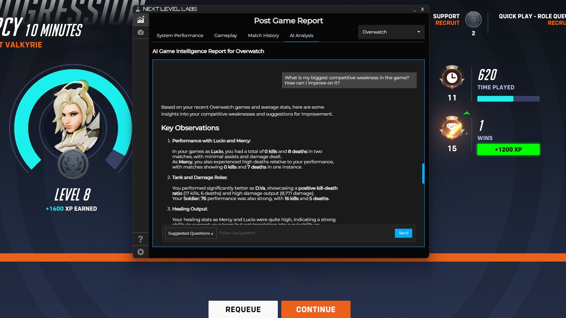This screenshot has width=566, height=318.
Task: Click the Continue button
Action: pos(316,309)
